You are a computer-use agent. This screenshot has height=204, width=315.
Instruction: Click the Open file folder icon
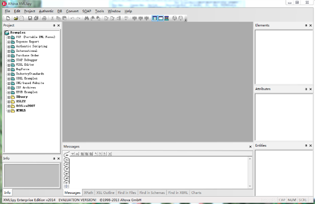[x=16, y=18]
